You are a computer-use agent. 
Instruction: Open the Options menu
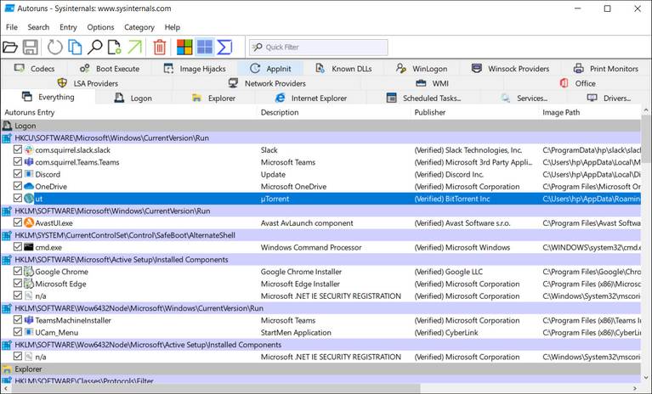[x=100, y=27]
